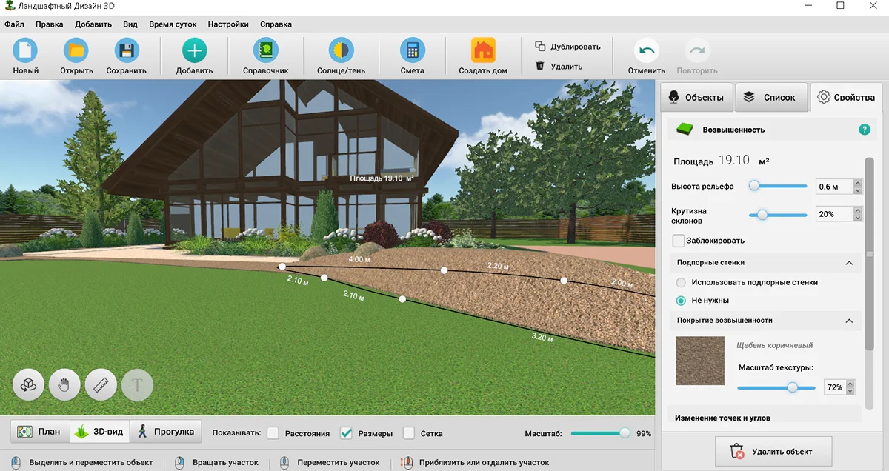Viewport: 889px width, 471px height.
Task: Select the hand pan tool in viewport
Action: click(64, 385)
